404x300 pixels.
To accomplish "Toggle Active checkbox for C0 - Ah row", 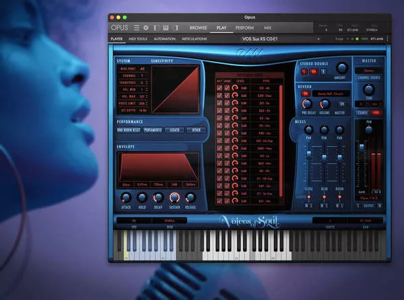I will (220, 88).
